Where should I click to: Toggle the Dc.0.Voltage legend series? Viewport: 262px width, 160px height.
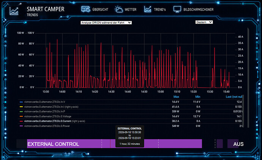click(47, 116)
